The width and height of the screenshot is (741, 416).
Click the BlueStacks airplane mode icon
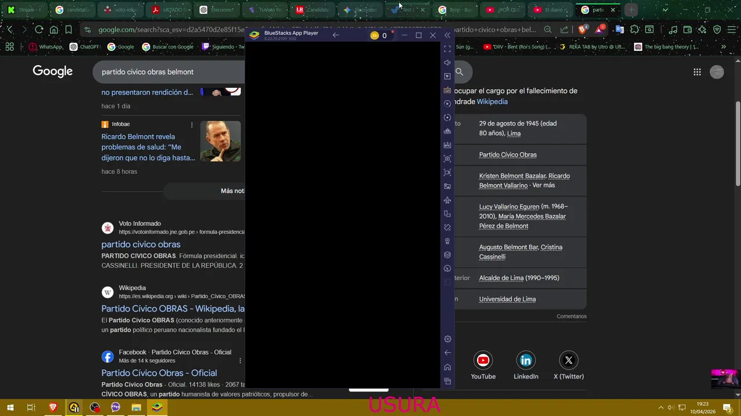(447, 200)
